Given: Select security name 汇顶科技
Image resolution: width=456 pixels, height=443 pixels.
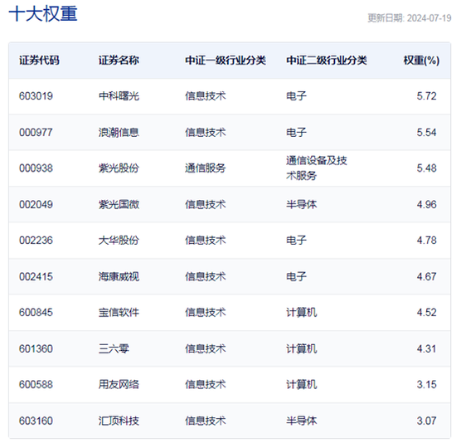Looking at the screenshot, I should coord(119,421).
